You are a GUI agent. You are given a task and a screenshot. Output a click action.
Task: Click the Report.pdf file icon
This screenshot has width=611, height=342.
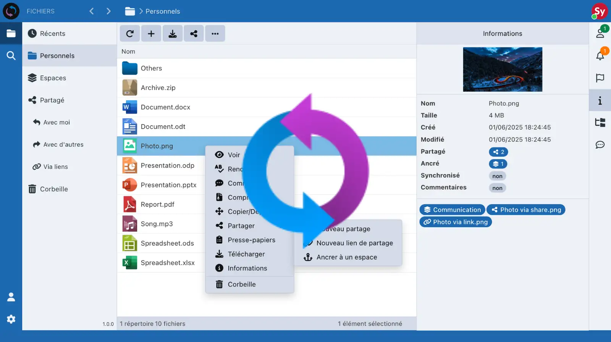(x=129, y=204)
